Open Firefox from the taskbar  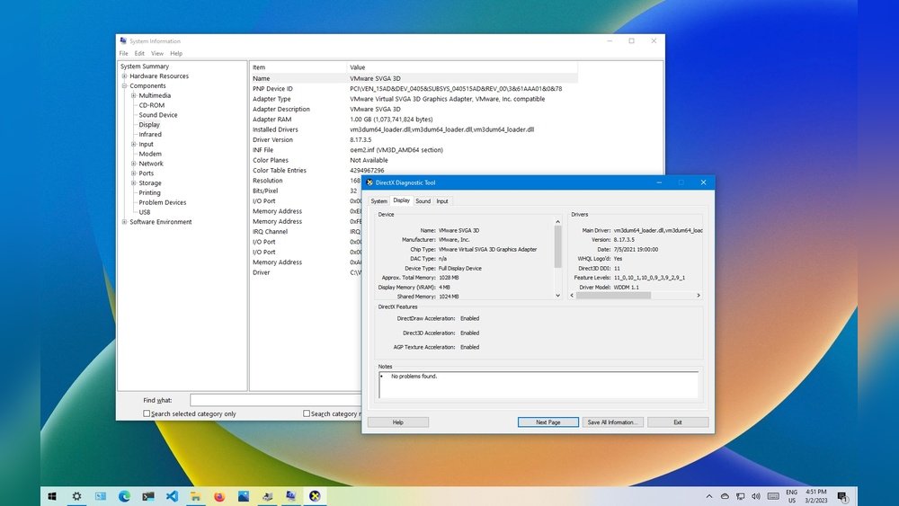219,495
